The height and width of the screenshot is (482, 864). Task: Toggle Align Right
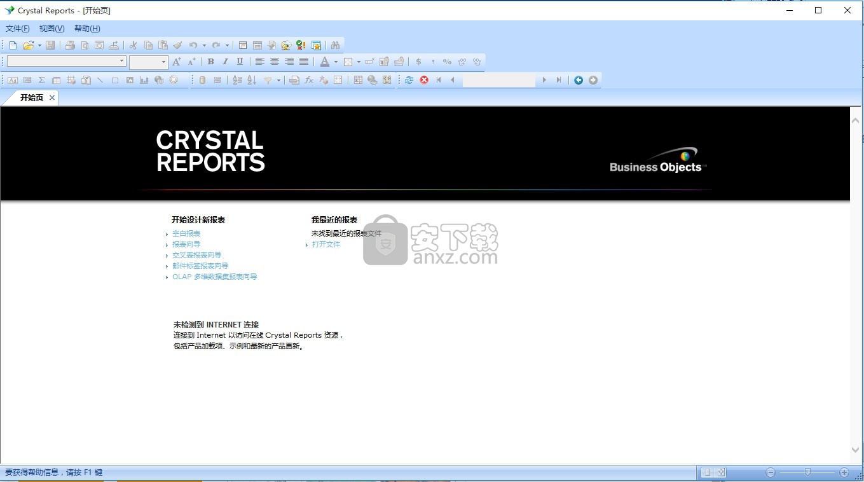click(289, 62)
